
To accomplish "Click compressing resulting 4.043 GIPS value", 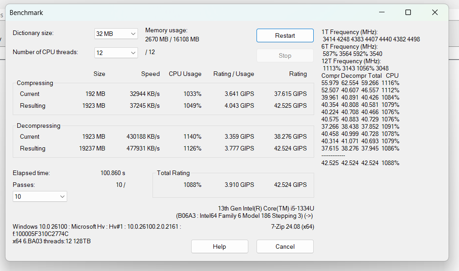I will [x=239, y=105].
